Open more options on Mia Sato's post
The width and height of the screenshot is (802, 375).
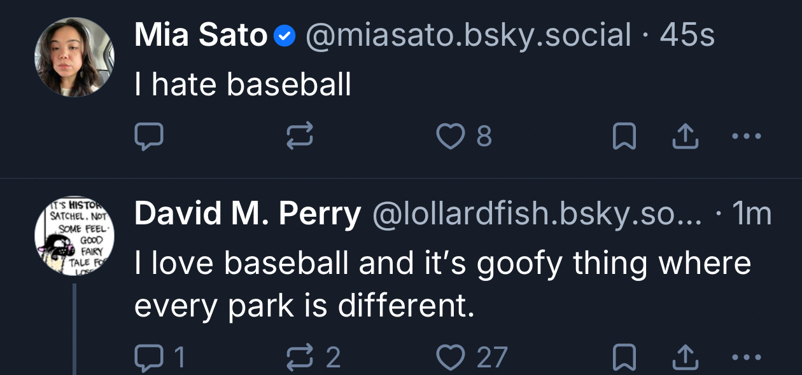pyautogui.click(x=746, y=136)
